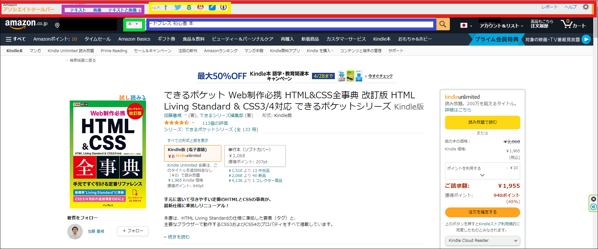The height and width of the screenshot is (249, 598).
Task: Open 注文履歴 returns and orders
Action: 542,24
